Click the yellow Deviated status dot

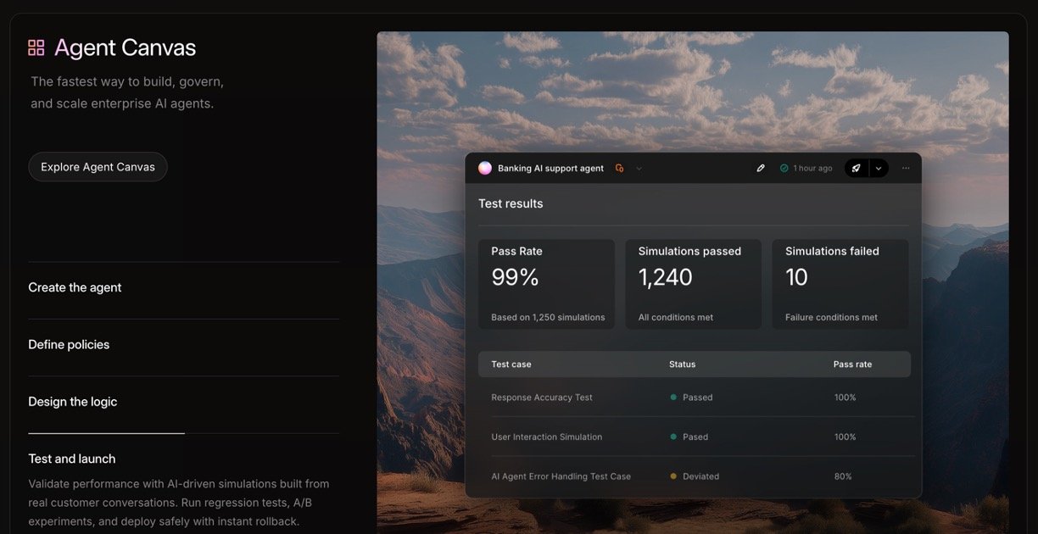[x=673, y=476]
